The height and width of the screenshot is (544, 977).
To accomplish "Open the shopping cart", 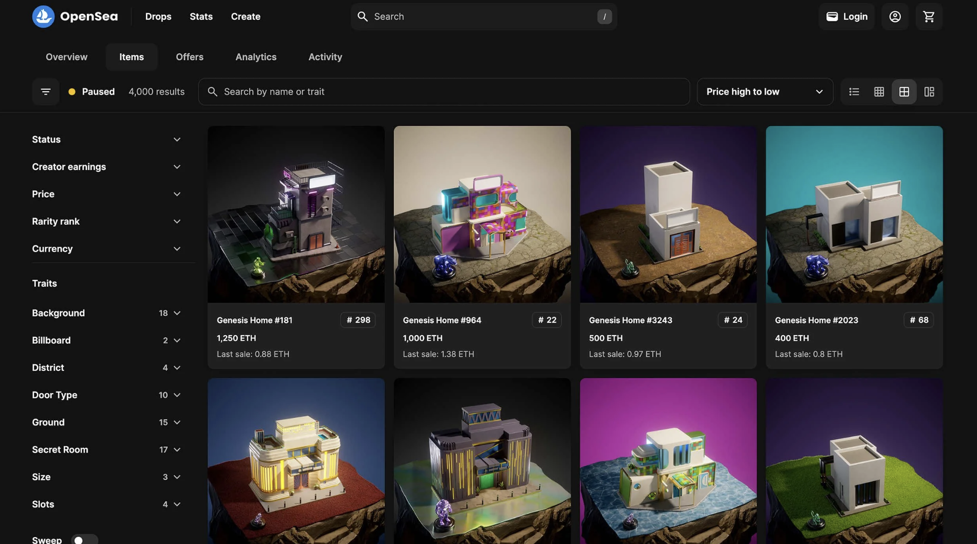I will 929,16.
